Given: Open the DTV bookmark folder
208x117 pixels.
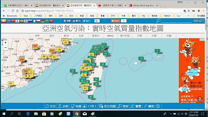Looking at the screenshot, I should (111, 16).
